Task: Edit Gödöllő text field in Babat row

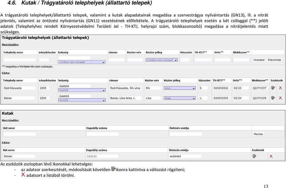Action: tap(74, 96)
